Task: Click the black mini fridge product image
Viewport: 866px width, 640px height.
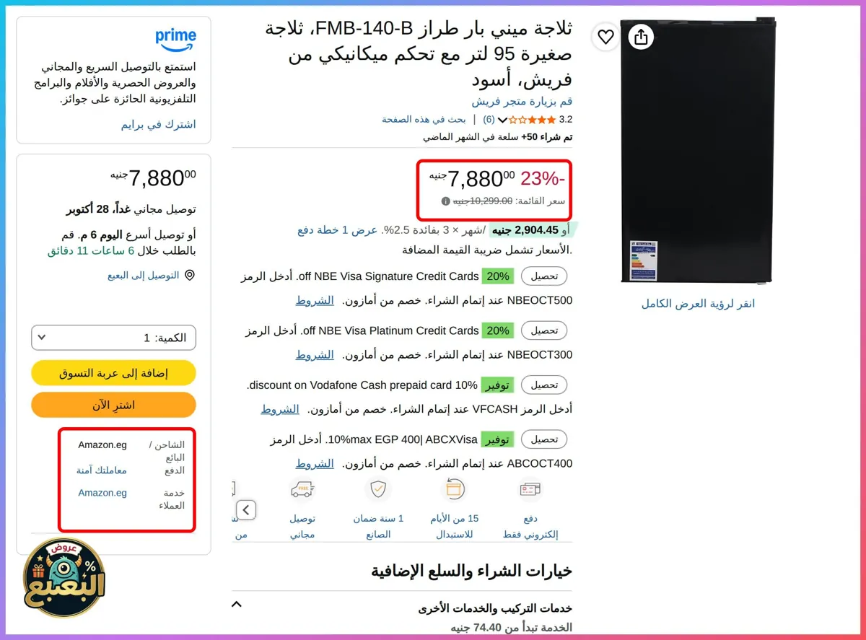Action: tap(696, 150)
